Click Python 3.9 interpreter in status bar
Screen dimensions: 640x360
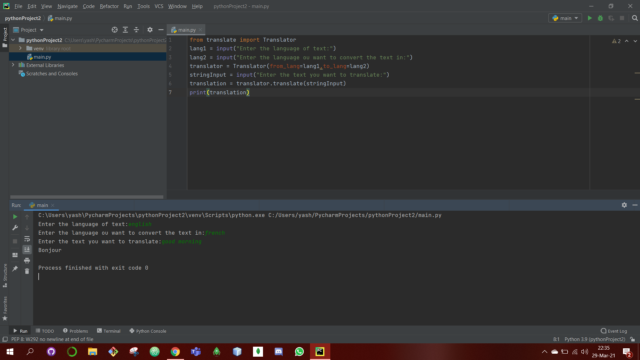(595, 339)
